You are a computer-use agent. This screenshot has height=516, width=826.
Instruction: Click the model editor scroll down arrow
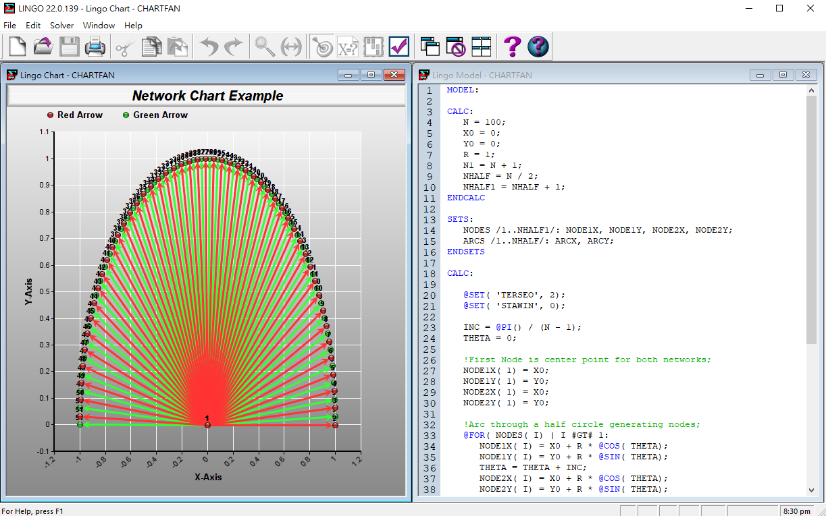[811, 490]
